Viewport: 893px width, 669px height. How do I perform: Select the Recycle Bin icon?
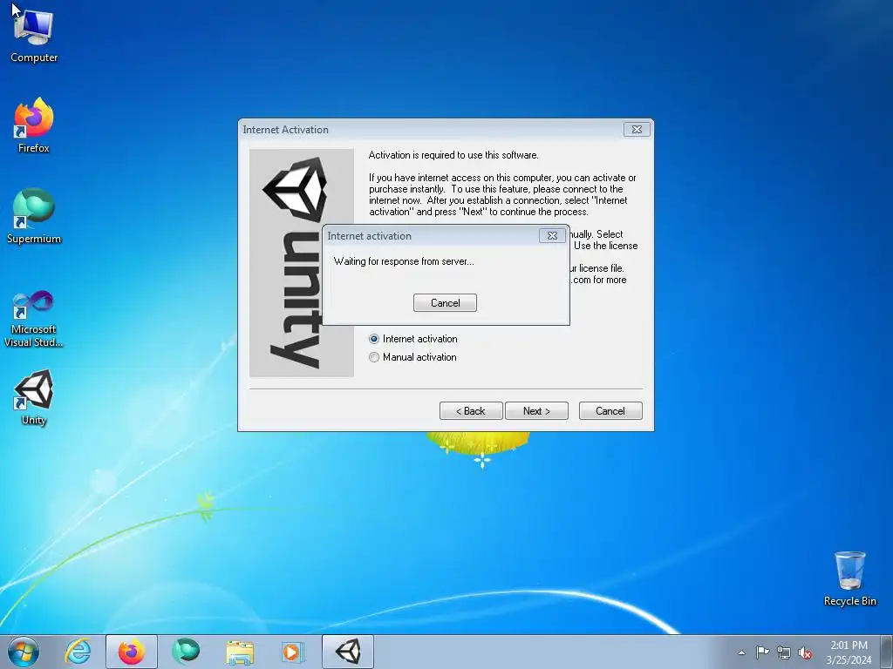pyautogui.click(x=849, y=578)
